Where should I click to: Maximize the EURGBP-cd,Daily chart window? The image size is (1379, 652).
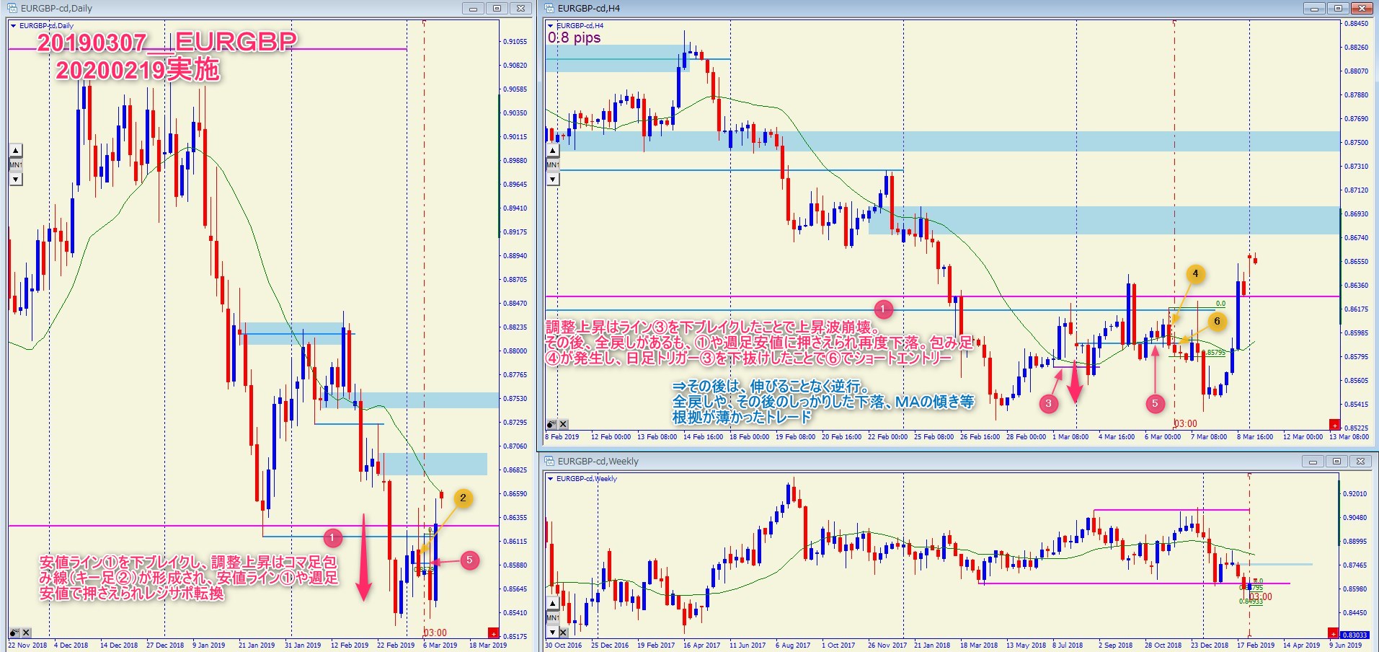pyautogui.click(x=497, y=9)
